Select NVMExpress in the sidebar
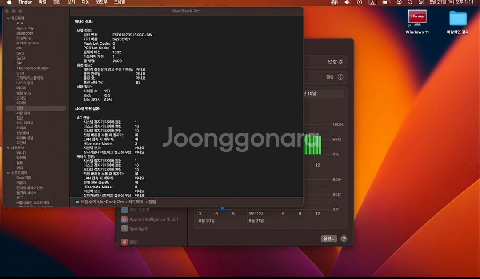480x279 pixels. coord(28,43)
